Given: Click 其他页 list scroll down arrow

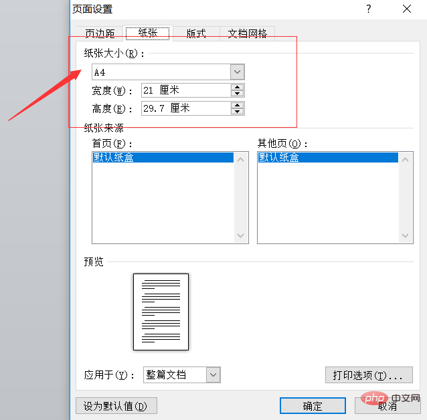Looking at the screenshot, I should pyautogui.click(x=405, y=235).
